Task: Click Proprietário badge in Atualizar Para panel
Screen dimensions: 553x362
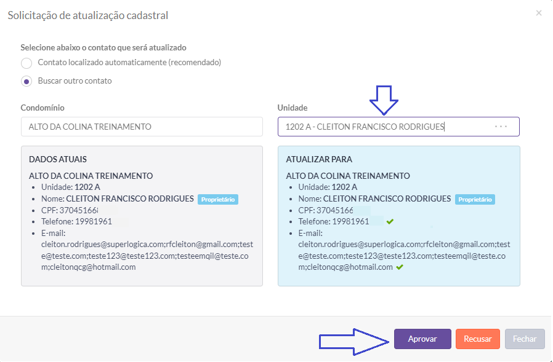Action: 475,199
